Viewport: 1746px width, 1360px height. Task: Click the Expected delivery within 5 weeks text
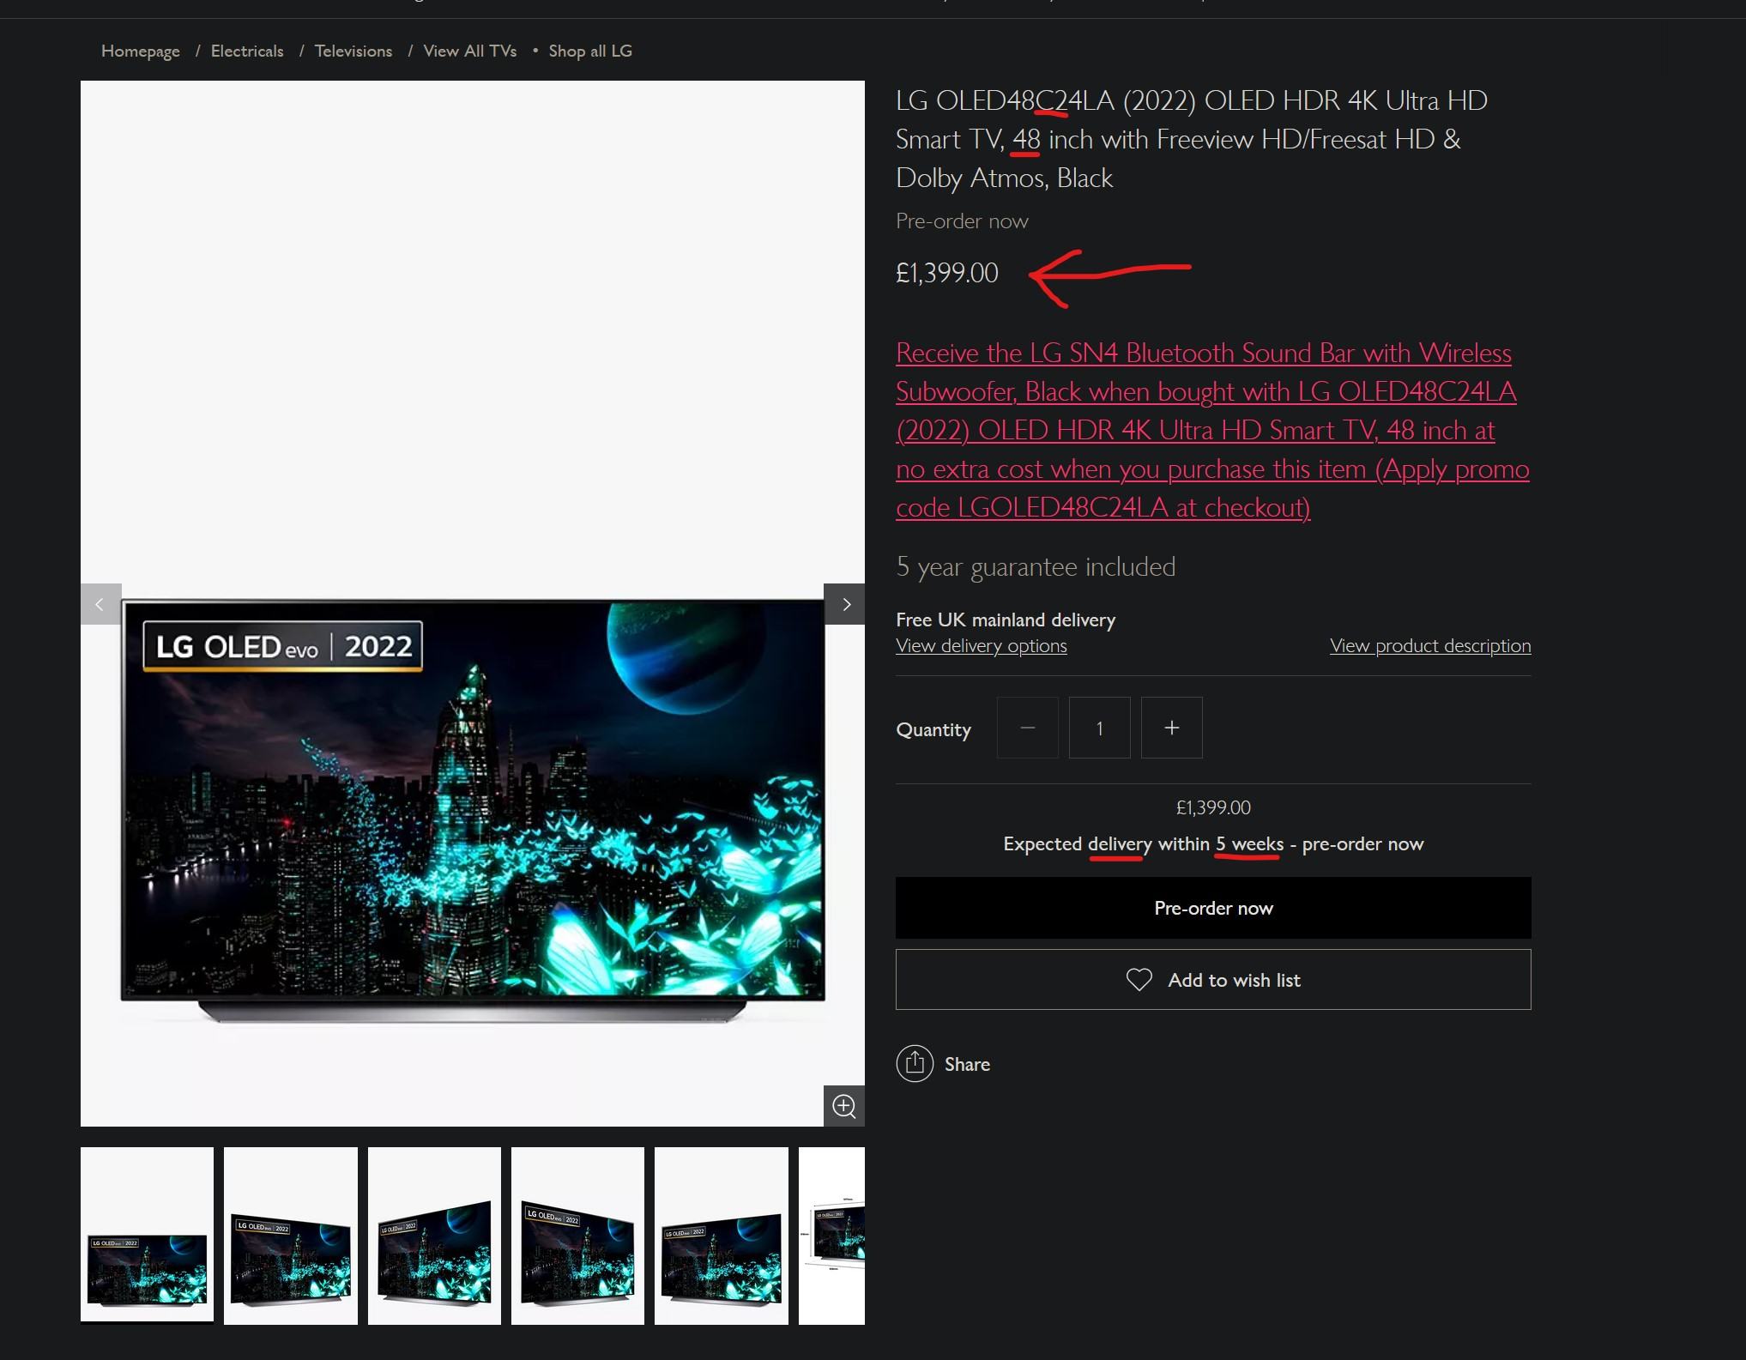[x=1213, y=843]
